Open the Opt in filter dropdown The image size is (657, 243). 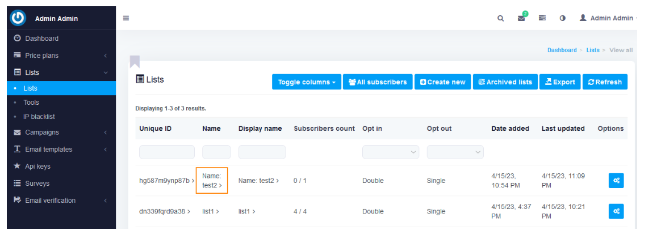click(x=390, y=152)
